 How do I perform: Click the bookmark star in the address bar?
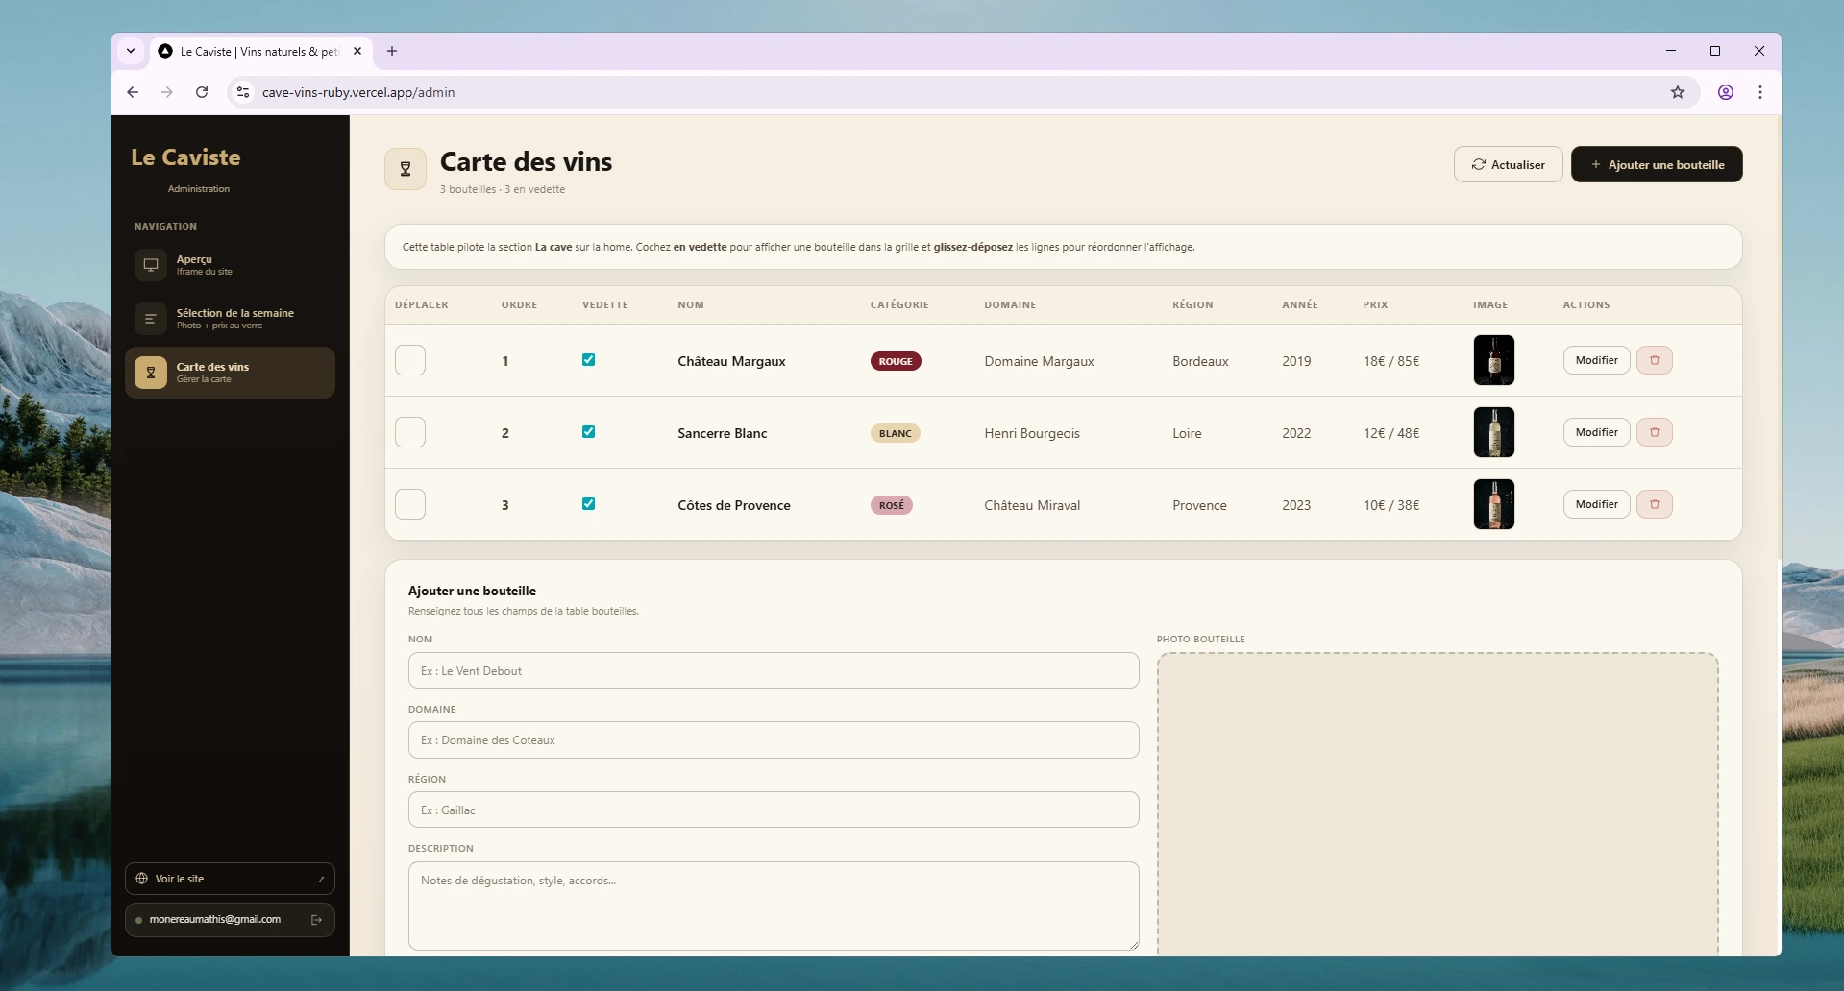tap(1678, 92)
